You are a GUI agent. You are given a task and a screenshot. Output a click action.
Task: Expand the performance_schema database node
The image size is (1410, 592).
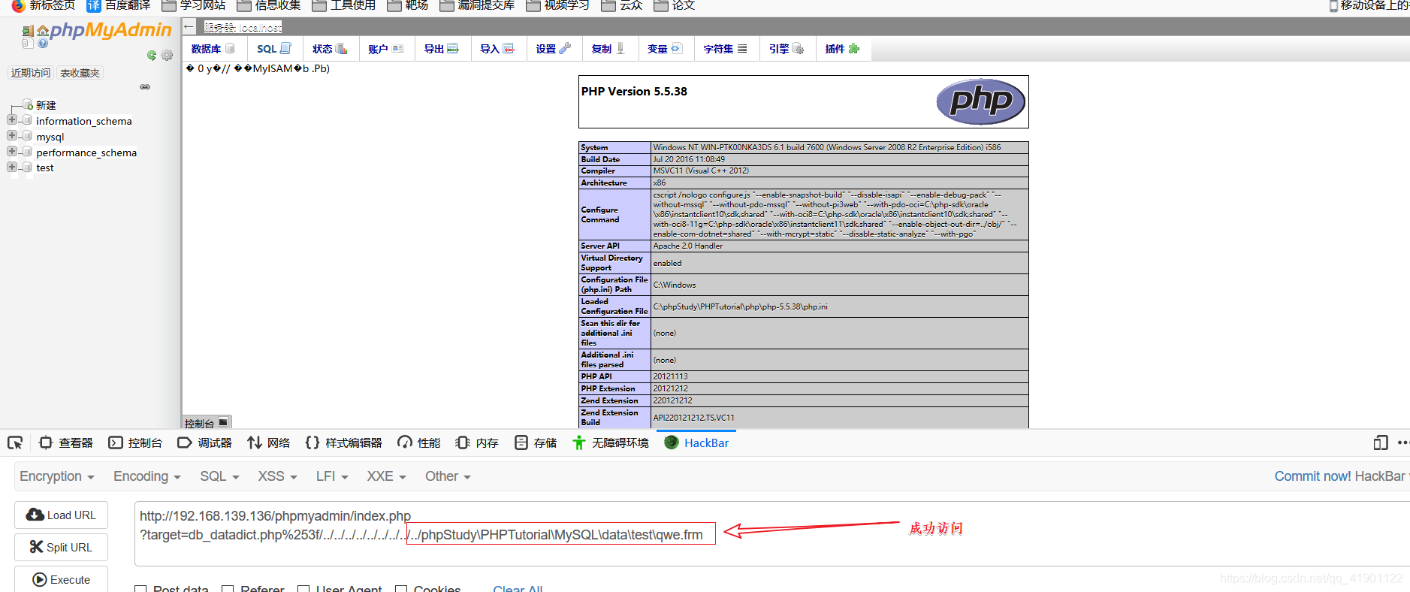point(11,152)
